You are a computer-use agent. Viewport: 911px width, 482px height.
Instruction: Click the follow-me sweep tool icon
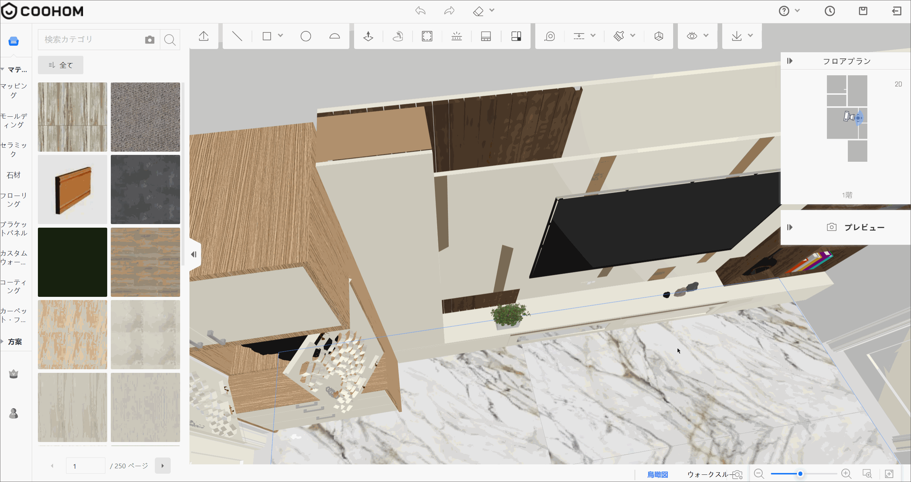398,36
